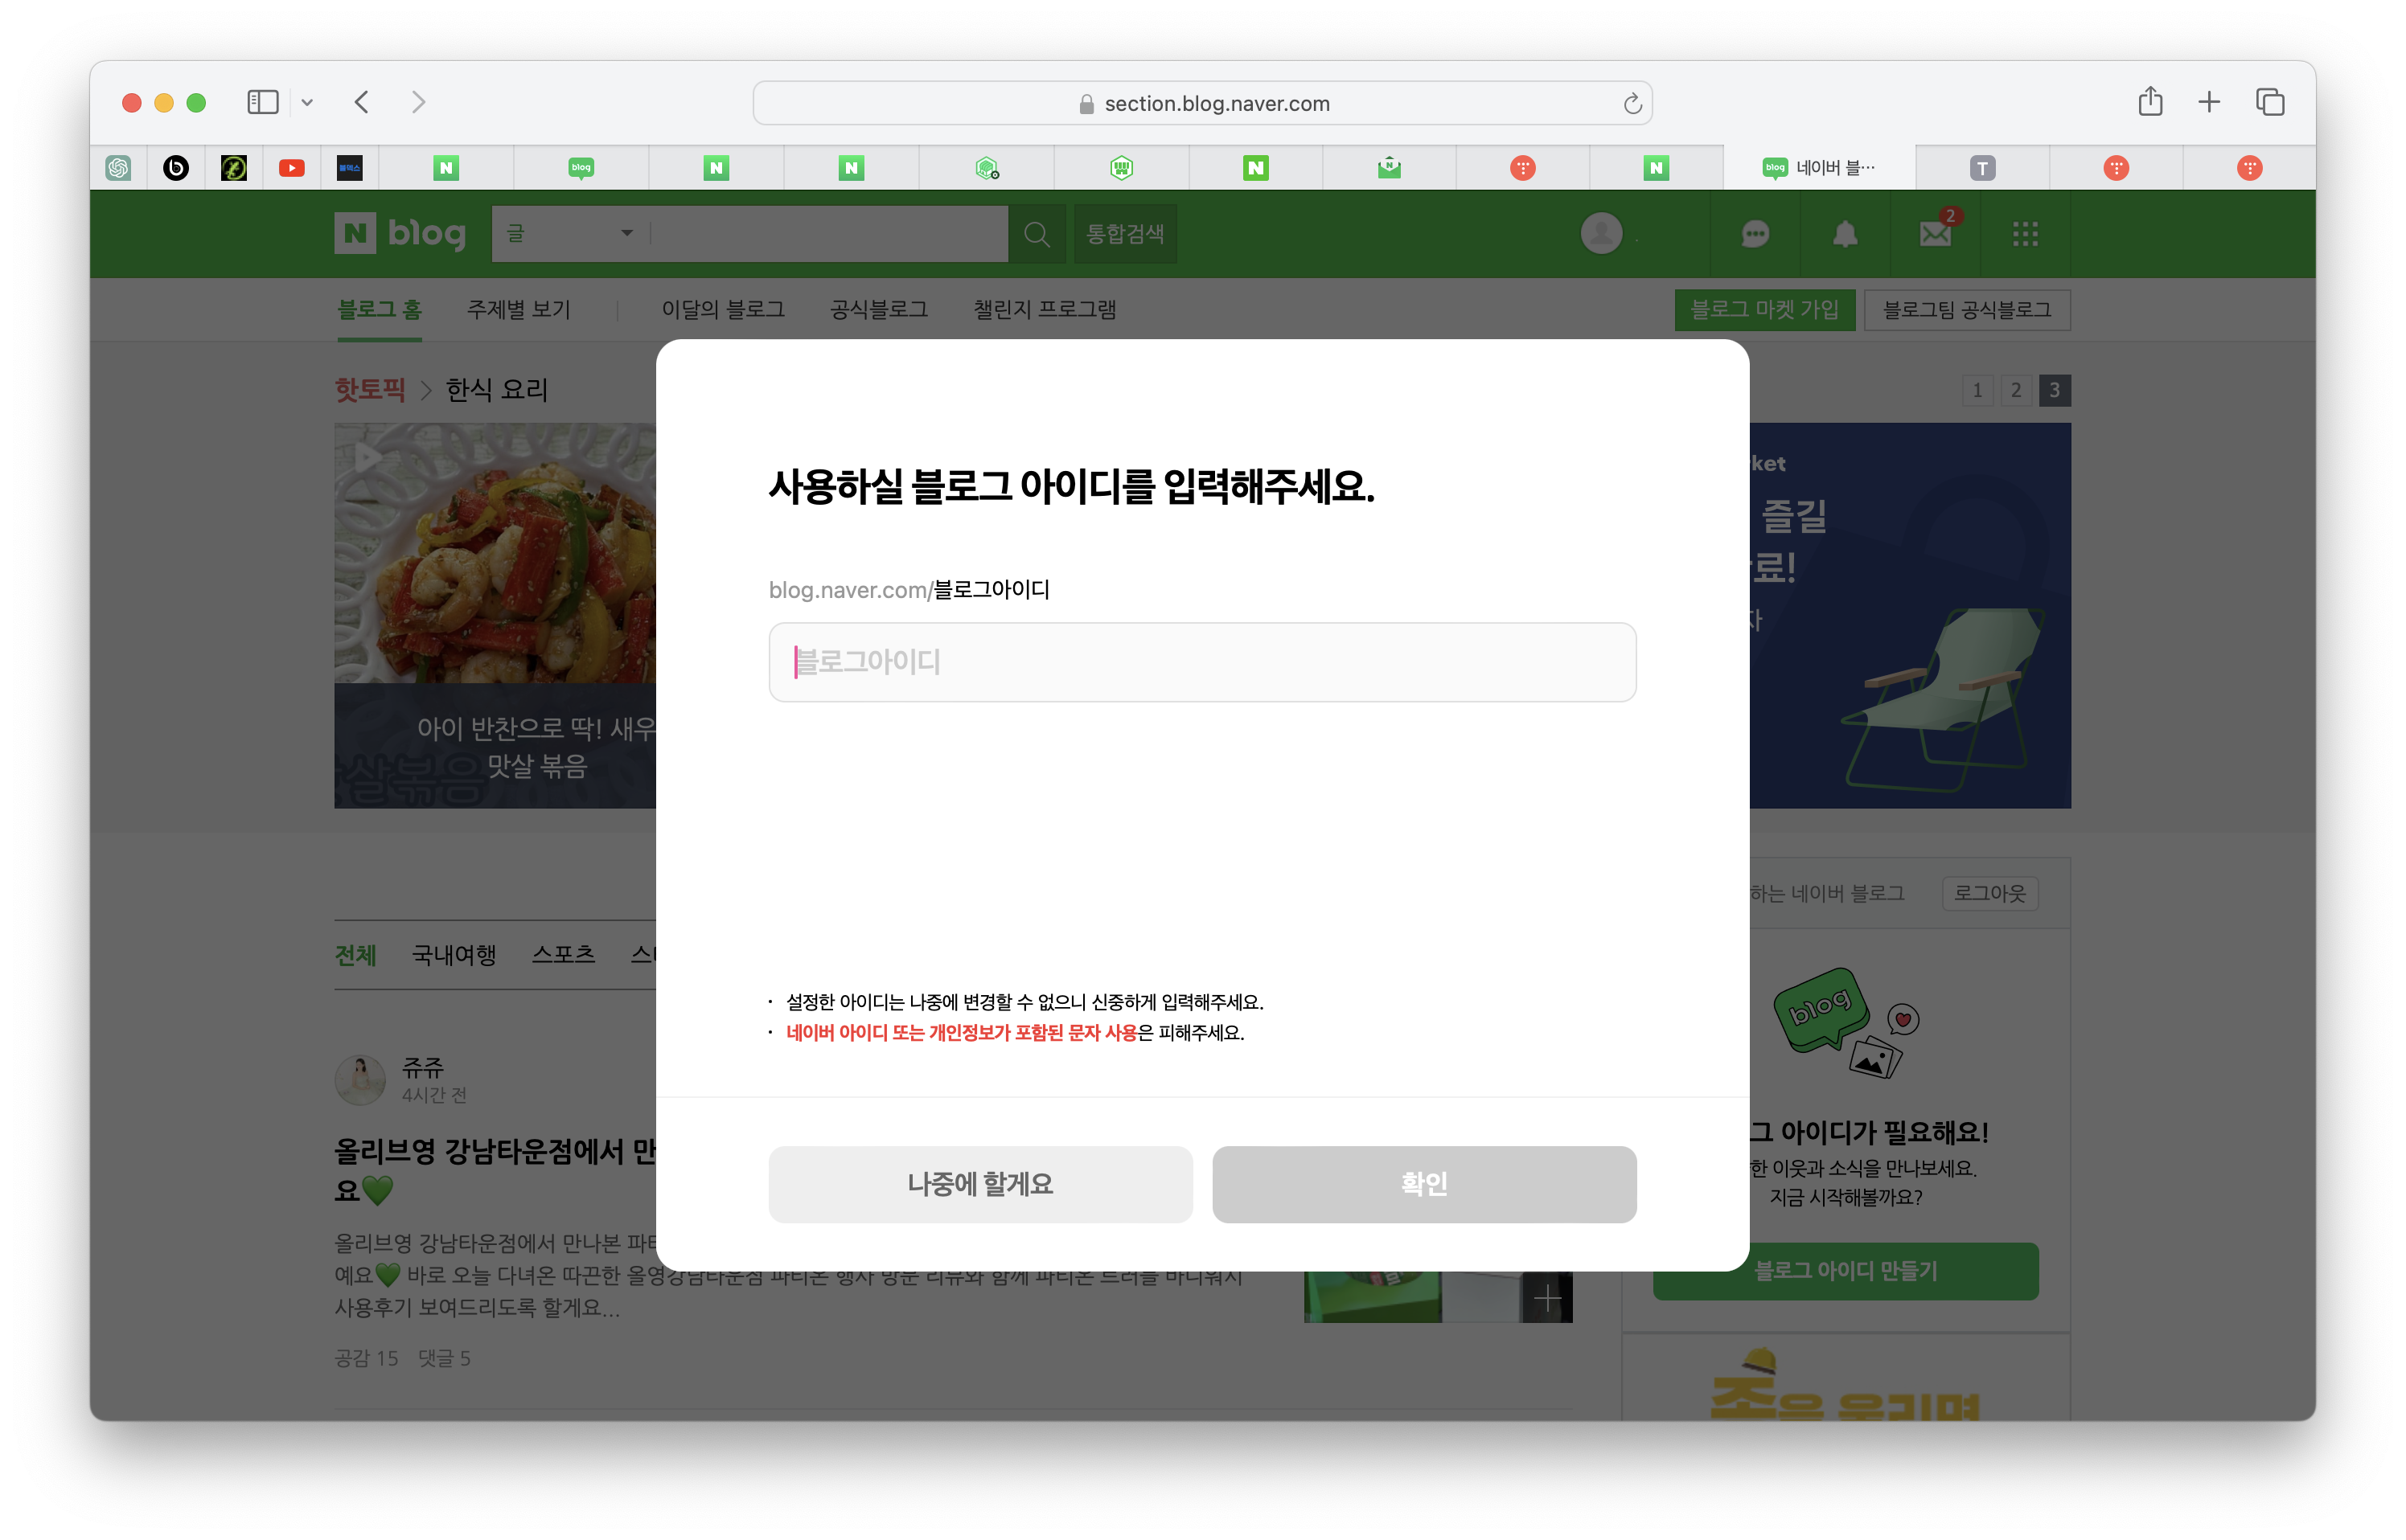
Task: Open Safari's tab group dropdown chevron
Action: (x=307, y=102)
